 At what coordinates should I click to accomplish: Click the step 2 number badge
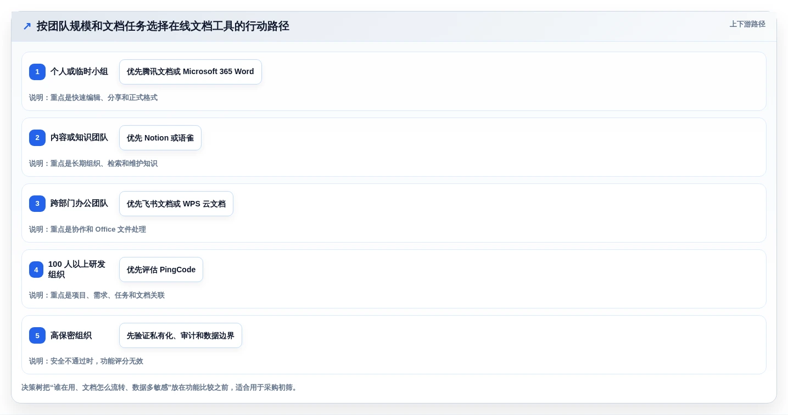pos(37,138)
